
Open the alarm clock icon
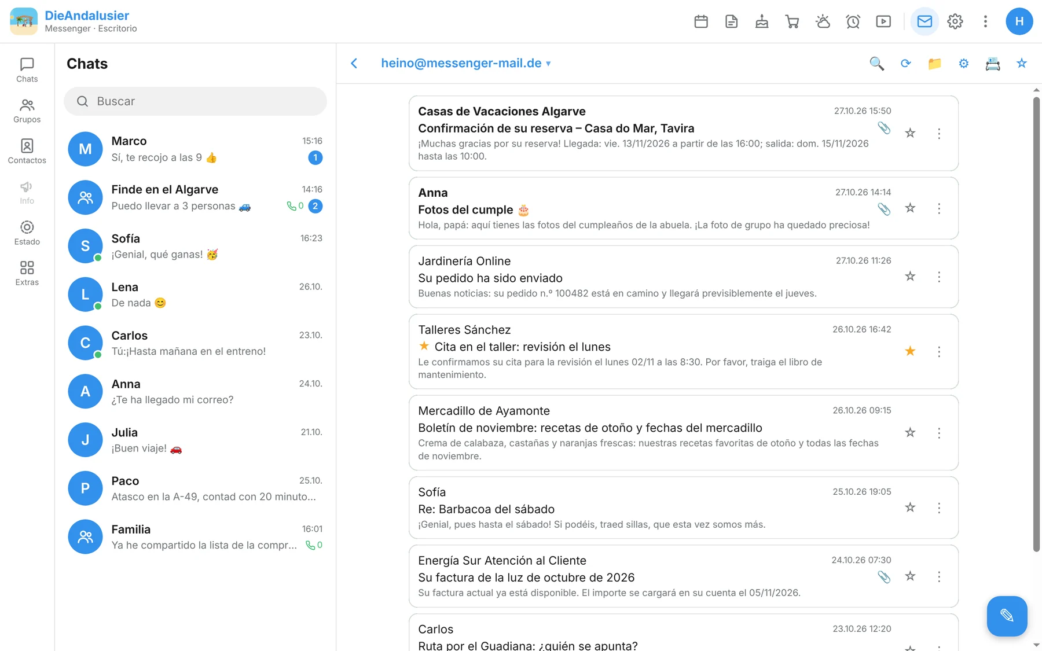pyautogui.click(x=853, y=21)
